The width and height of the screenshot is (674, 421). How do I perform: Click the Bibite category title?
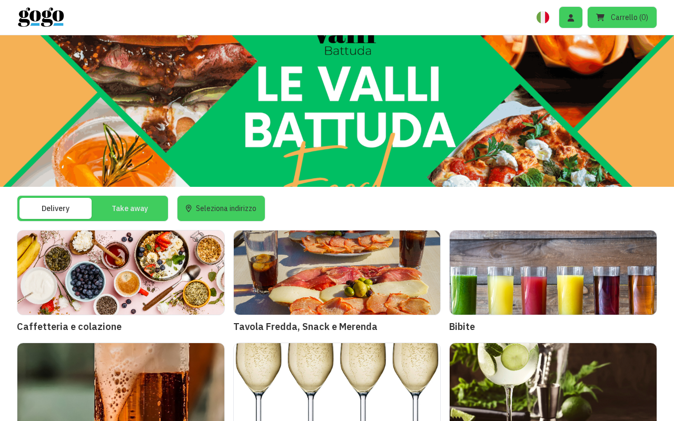(x=462, y=326)
